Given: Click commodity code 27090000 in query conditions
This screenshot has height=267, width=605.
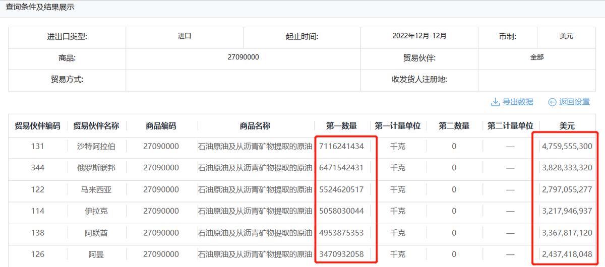Looking at the screenshot, I should pyautogui.click(x=244, y=57).
